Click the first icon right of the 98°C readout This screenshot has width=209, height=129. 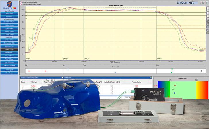[201, 3]
